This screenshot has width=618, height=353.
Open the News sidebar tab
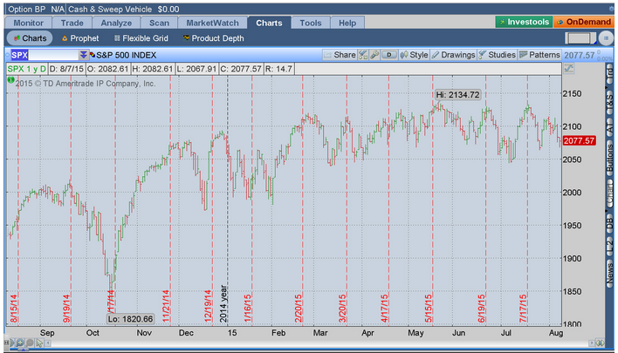[610, 275]
